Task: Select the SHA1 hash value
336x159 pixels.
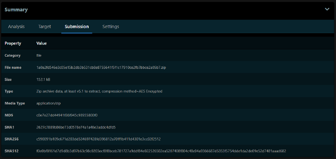Action: (x=76, y=127)
